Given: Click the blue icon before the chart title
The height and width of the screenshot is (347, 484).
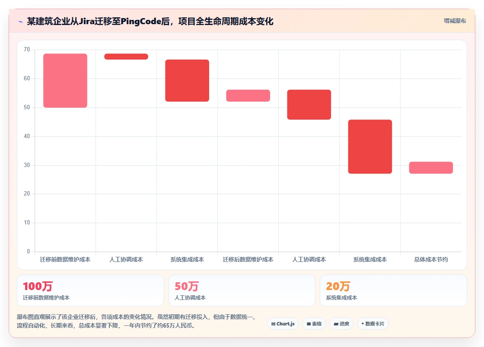Looking at the screenshot, I should pyautogui.click(x=21, y=22).
